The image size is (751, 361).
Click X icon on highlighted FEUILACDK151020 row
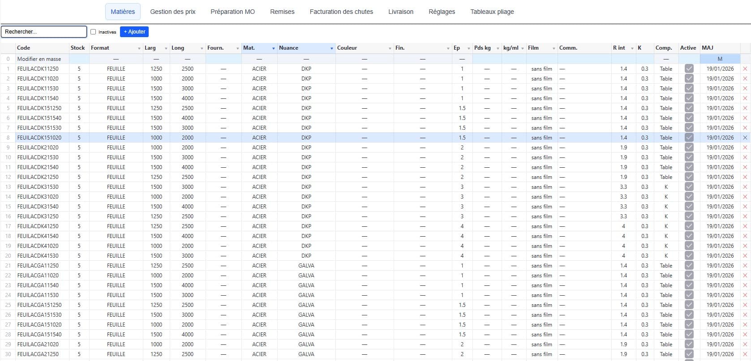[745, 138]
